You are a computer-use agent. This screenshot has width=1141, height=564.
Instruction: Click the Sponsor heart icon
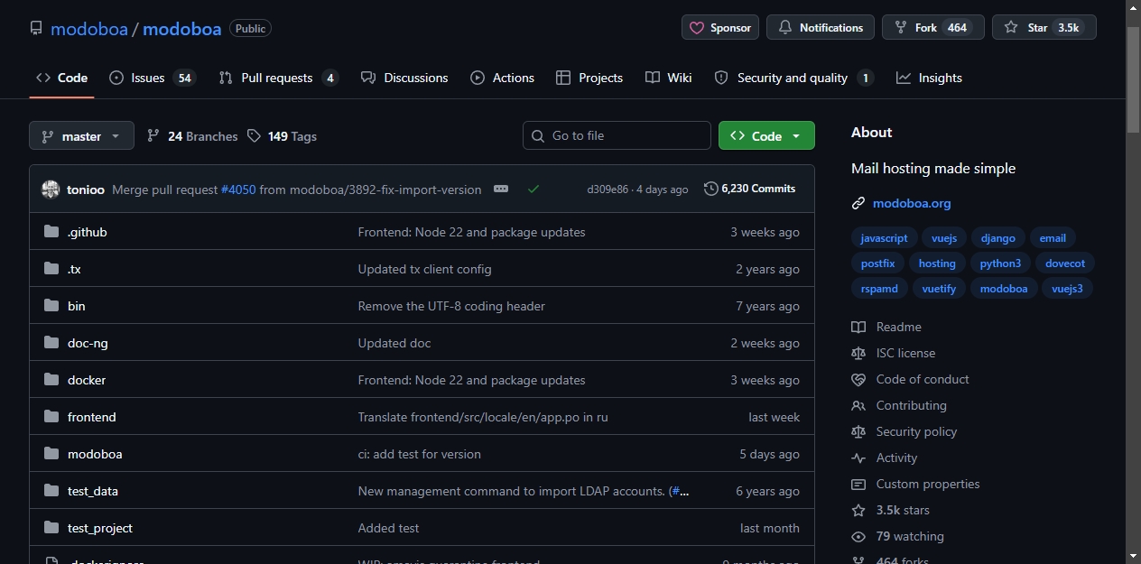click(697, 28)
